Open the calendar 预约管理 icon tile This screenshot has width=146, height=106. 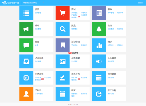[x=99, y=78]
